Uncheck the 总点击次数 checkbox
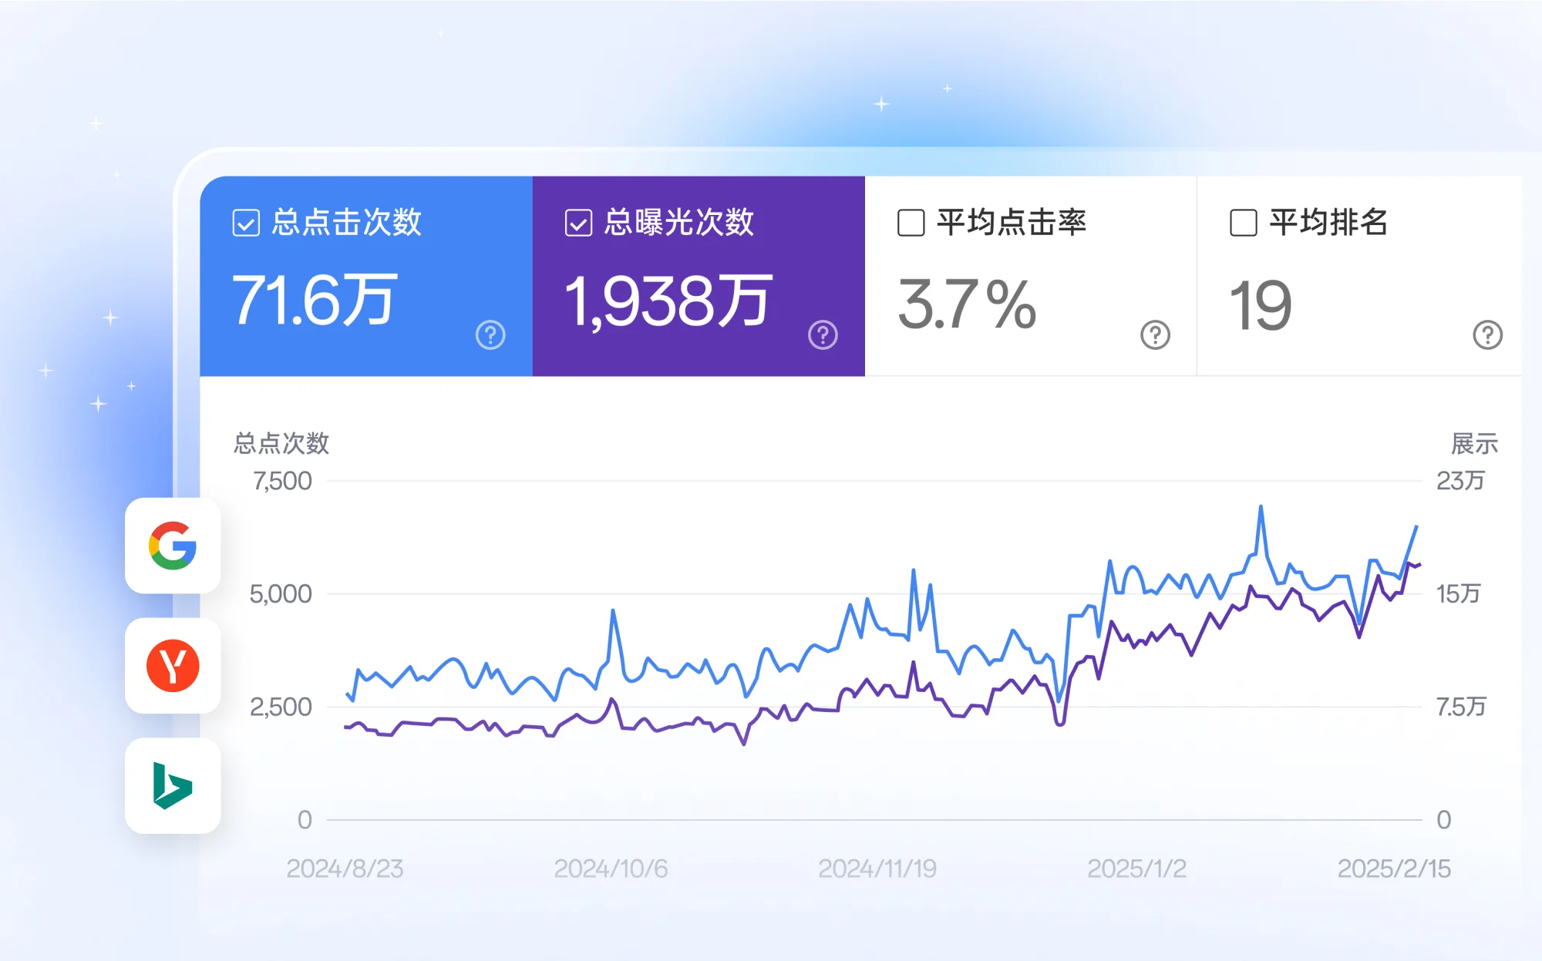Screen dimensions: 1542x961 click(x=246, y=223)
